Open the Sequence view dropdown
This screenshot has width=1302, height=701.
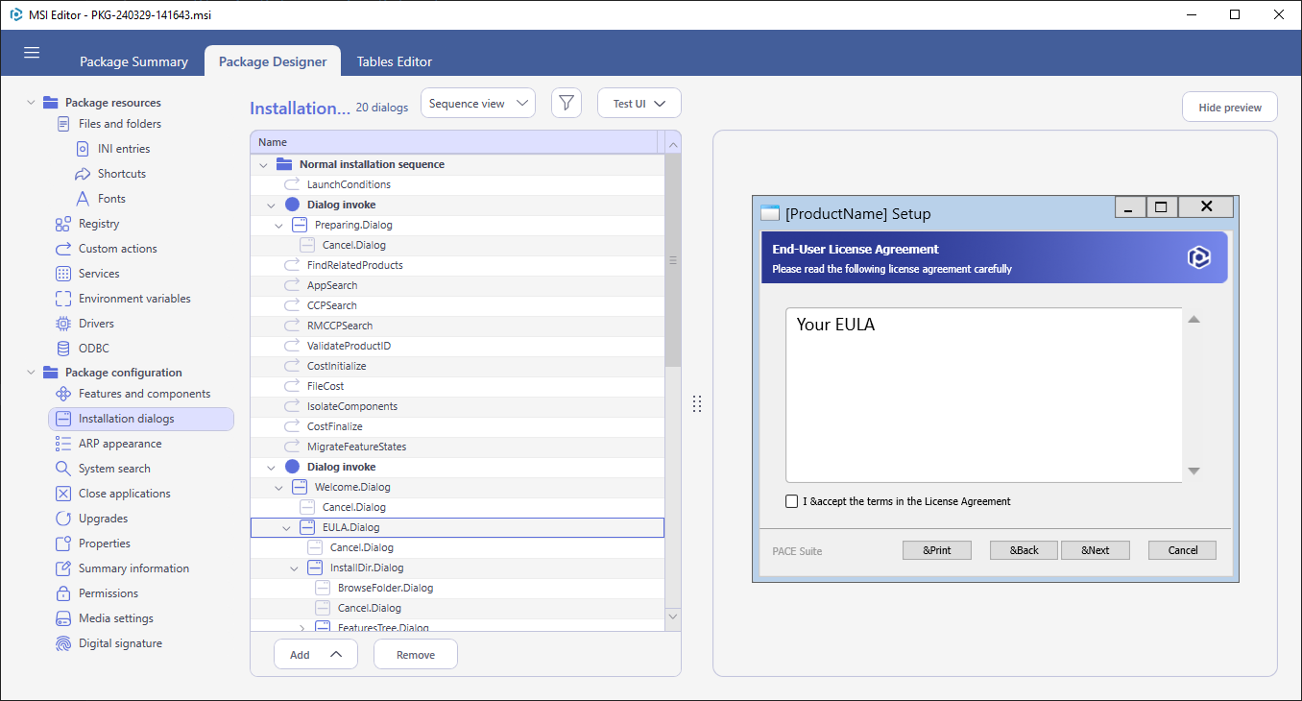pyautogui.click(x=478, y=104)
